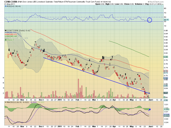Click the 0.96 top price axis label

point(166,31)
